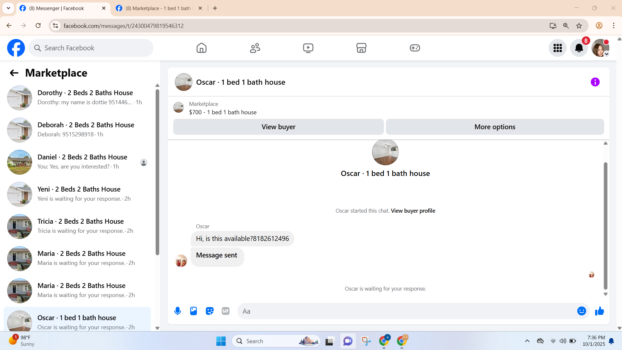Click the Daniel chat seen-status avatar icon

coord(144,162)
